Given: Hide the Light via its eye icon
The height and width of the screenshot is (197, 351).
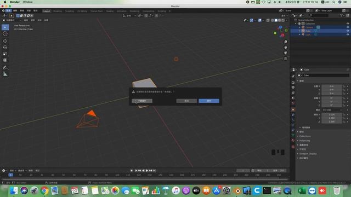Looking at the screenshot, I should (348, 34).
